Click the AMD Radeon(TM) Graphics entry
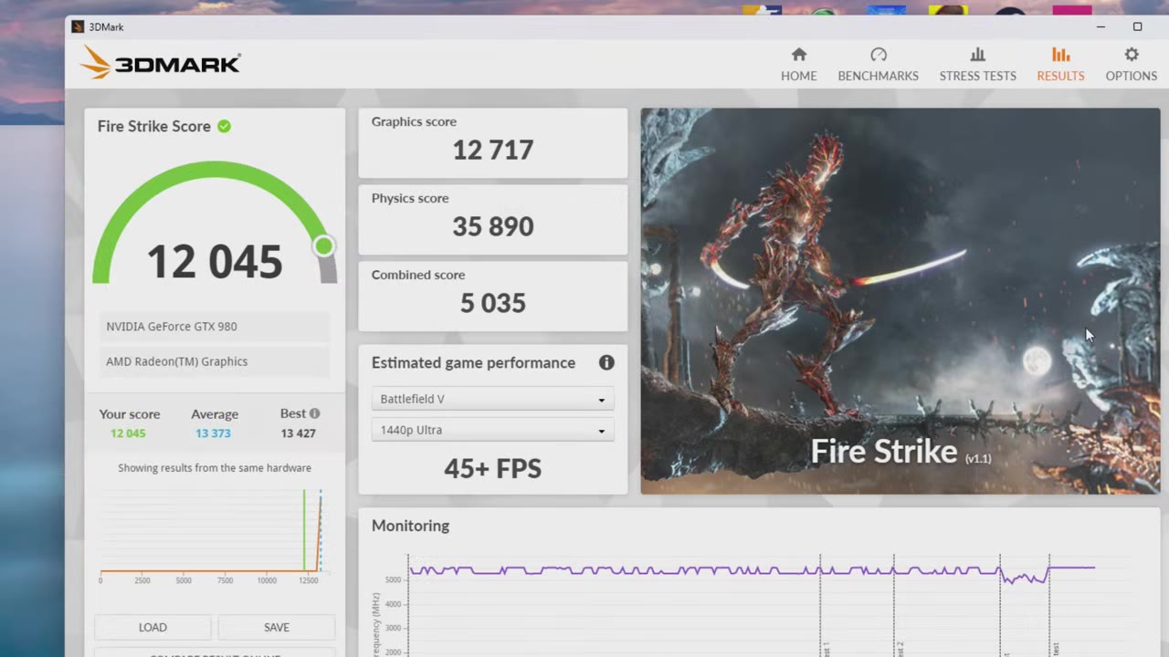This screenshot has width=1169, height=657. click(215, 361)
